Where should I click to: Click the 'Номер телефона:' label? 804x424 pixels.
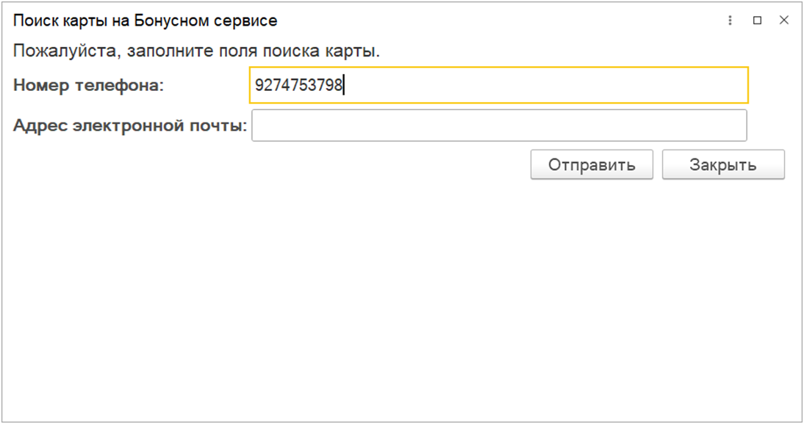(x=89, y=85)
